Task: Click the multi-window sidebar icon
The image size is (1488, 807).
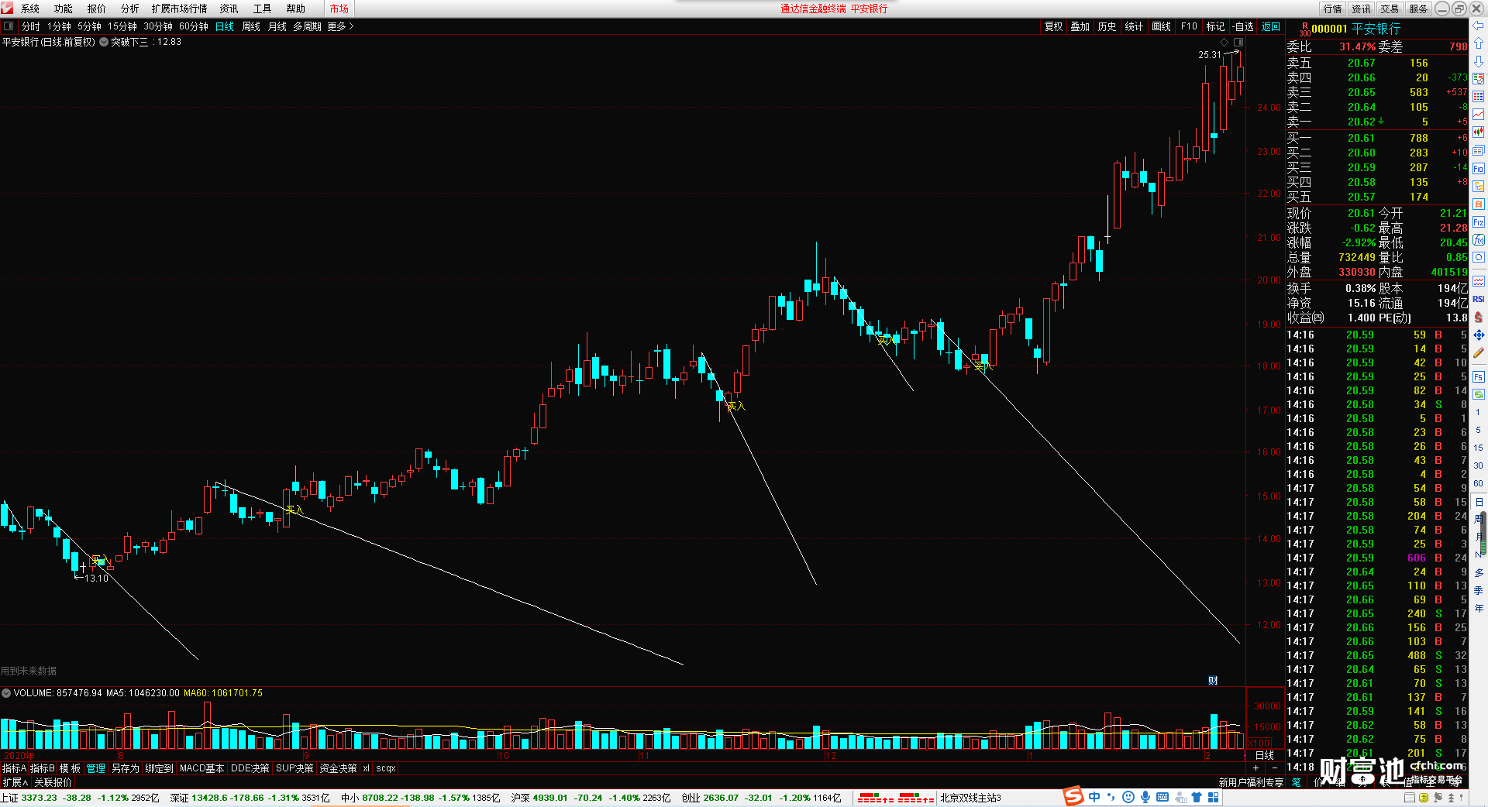Action: point(1479,150)
